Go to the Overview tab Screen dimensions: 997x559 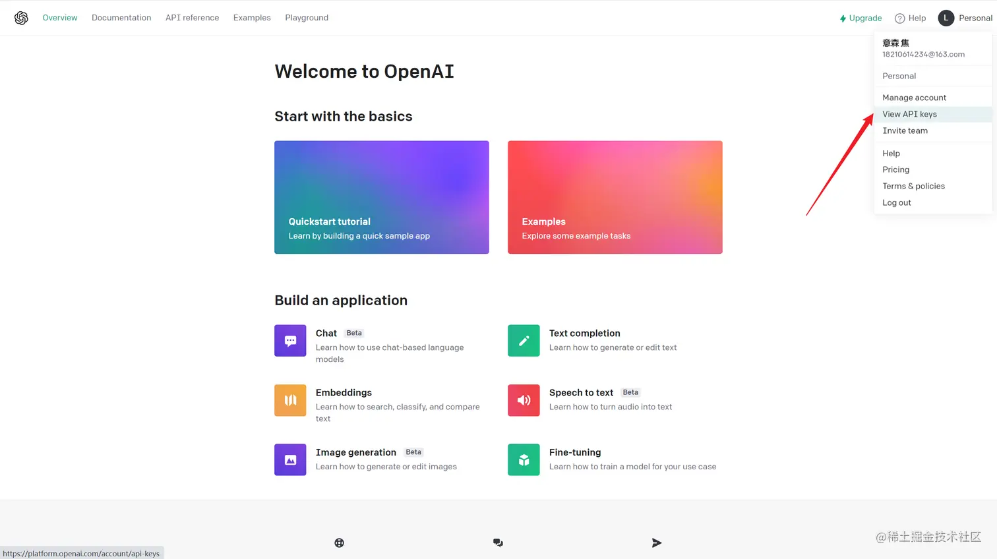[x=60, y=18]
